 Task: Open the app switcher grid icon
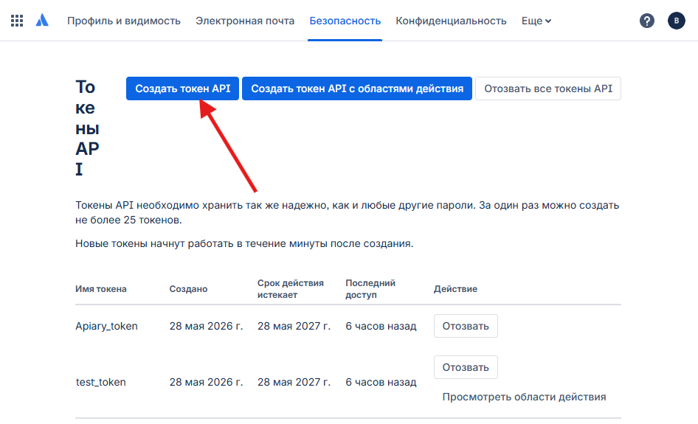(x=17, y=21)
